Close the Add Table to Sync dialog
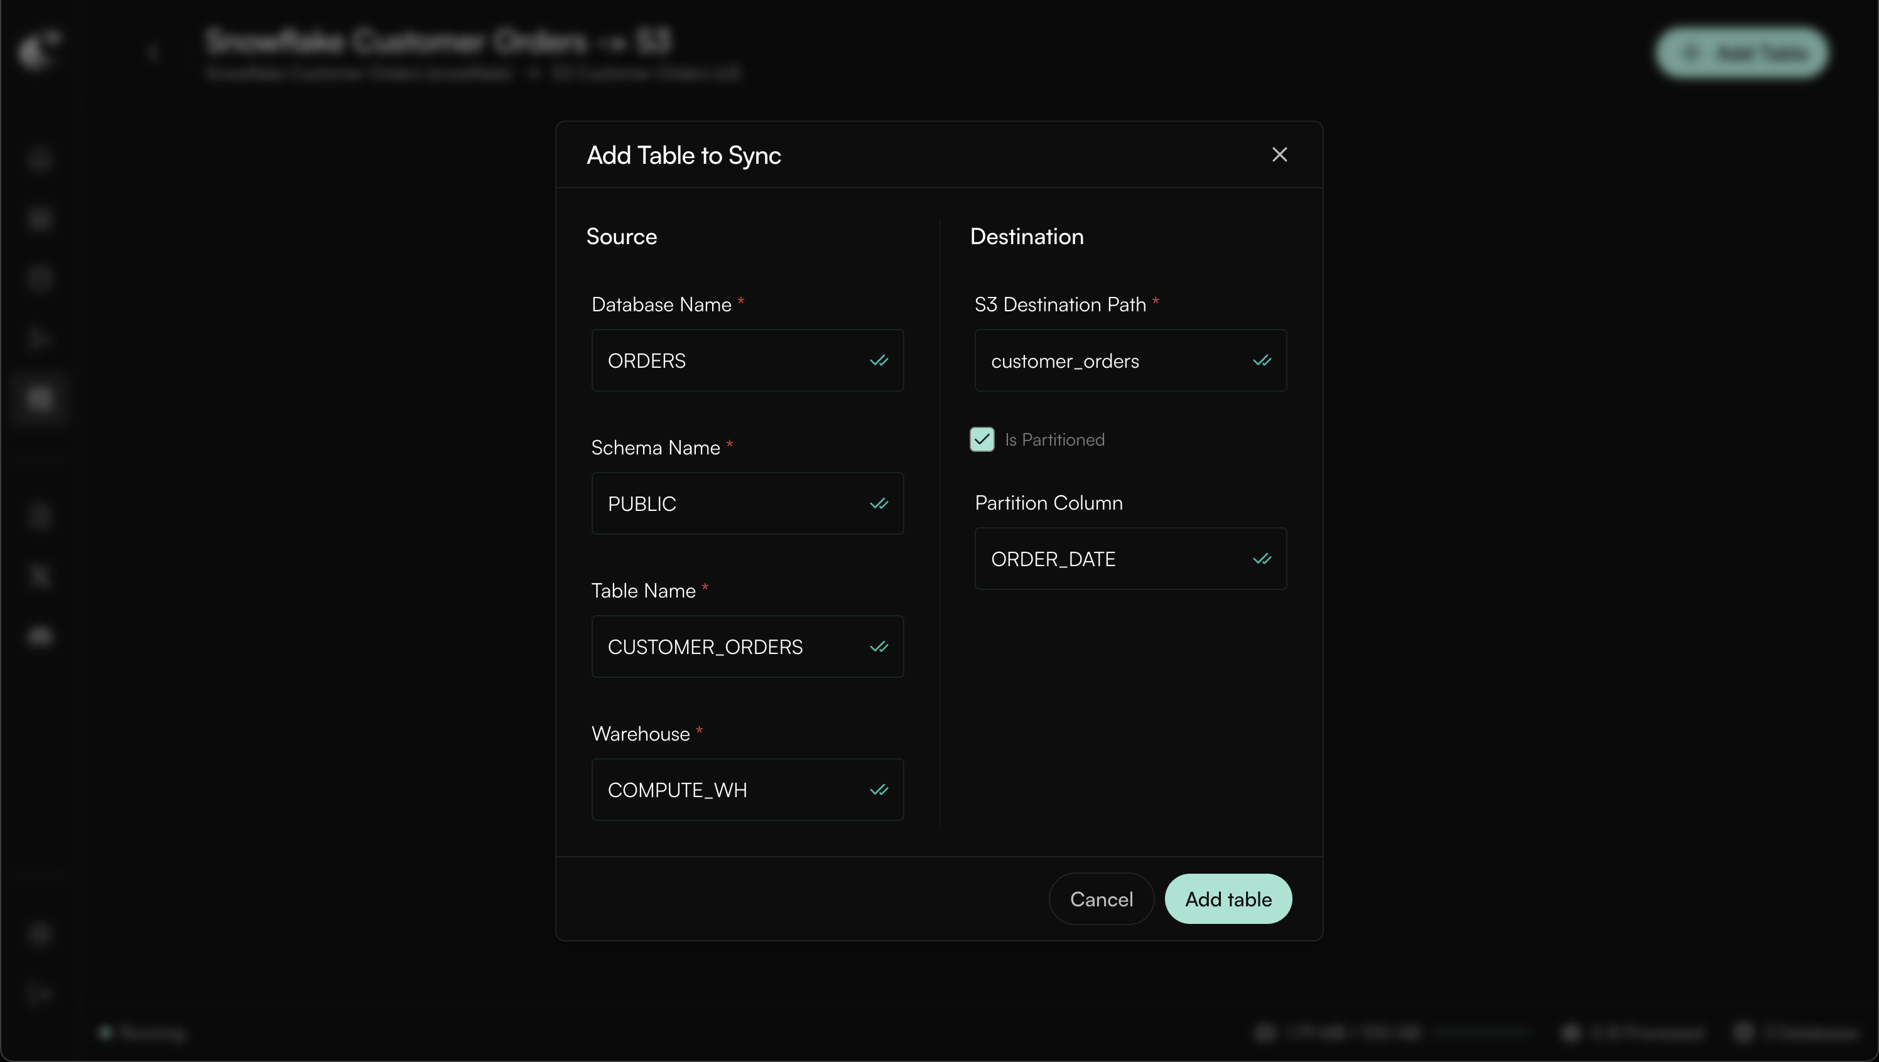 [1279, 154]
